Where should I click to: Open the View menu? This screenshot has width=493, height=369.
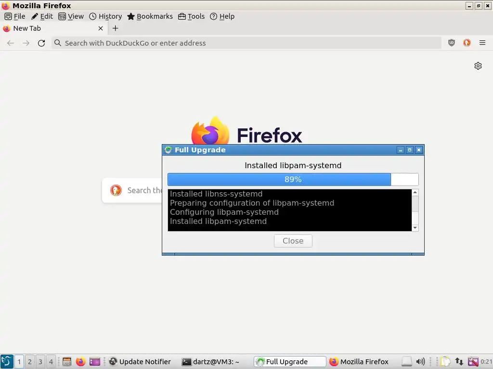coord(71,16)
